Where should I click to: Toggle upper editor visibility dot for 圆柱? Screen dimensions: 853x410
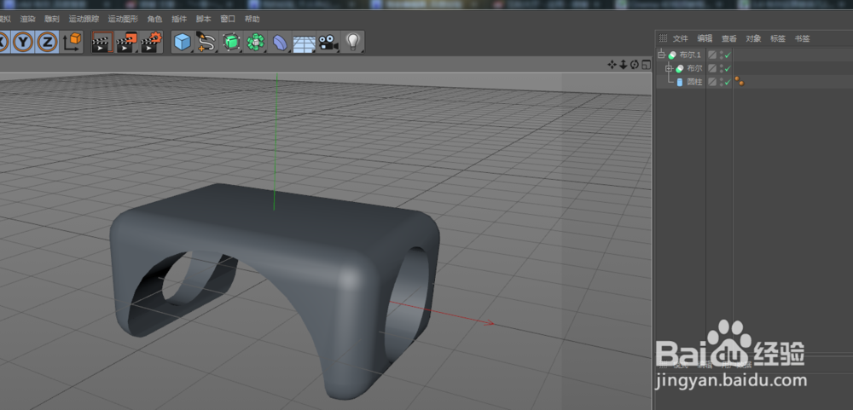(722, 80)
